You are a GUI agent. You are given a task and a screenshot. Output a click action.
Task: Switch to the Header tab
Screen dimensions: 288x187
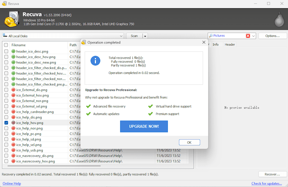click(230, 45)
